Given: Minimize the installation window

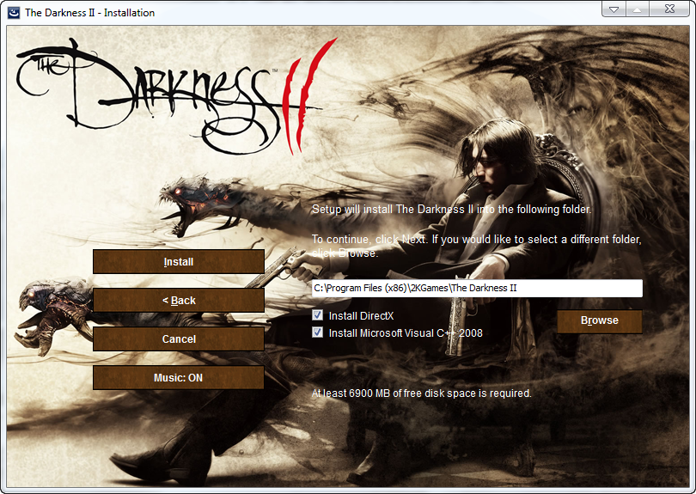Looking at the screenshot, I should point(614,9).
